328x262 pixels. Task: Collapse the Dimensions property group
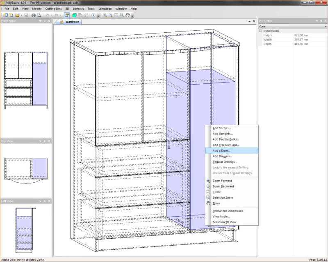260,31
